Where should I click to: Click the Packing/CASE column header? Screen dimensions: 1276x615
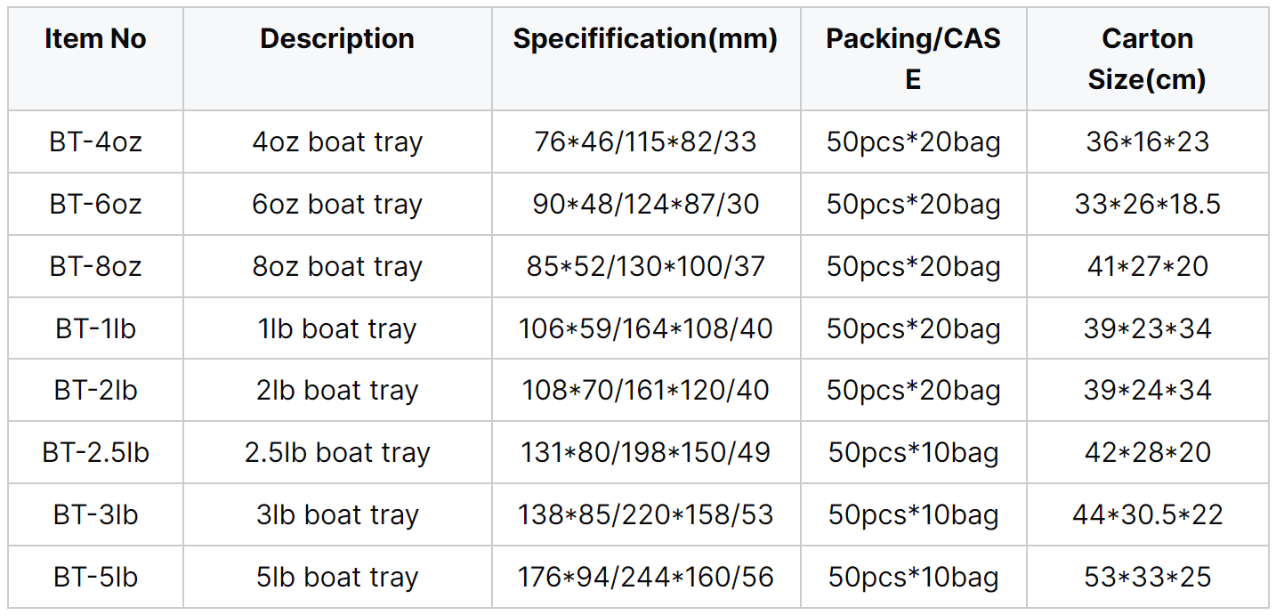[913, 59]
